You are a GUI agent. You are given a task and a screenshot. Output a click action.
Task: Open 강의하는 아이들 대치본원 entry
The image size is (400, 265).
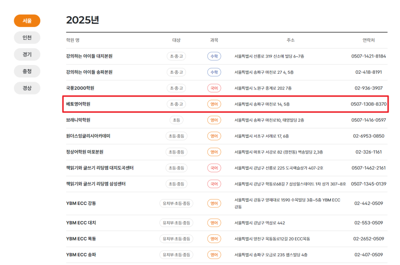pyautogui.click(x=89, y=56)
